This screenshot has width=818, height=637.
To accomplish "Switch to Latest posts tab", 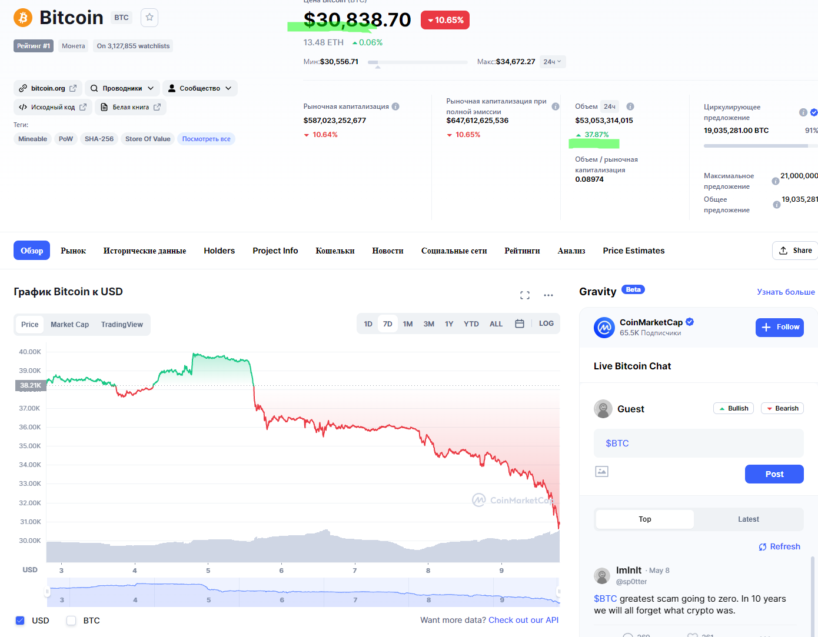I will [x=749, y=519].
